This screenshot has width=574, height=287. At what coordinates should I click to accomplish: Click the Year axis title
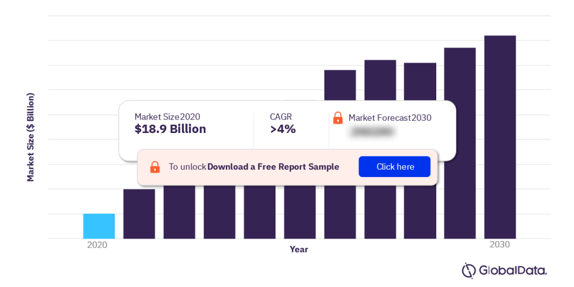(x=299, y=249)
